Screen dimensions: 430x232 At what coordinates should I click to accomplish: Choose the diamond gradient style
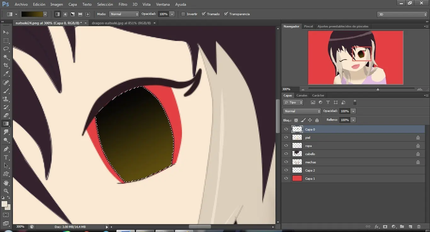[x=88, y=14]
